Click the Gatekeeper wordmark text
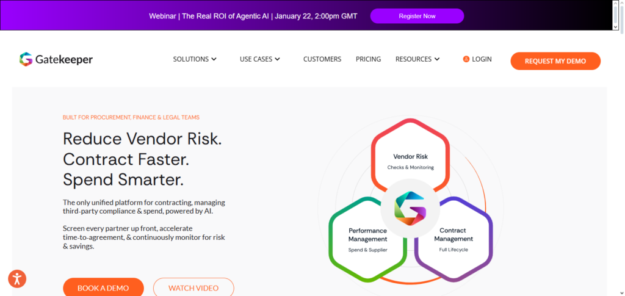 (65, 60)
